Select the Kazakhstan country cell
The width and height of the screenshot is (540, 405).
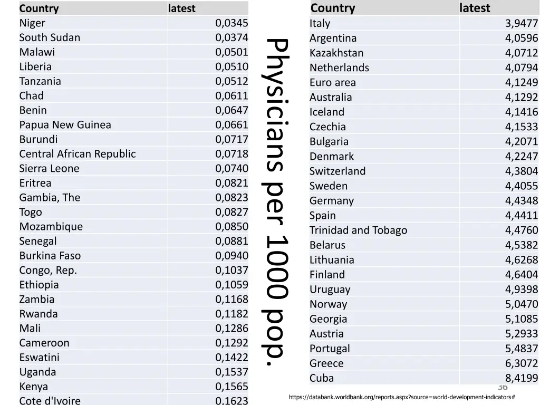(x=384, y=53)
